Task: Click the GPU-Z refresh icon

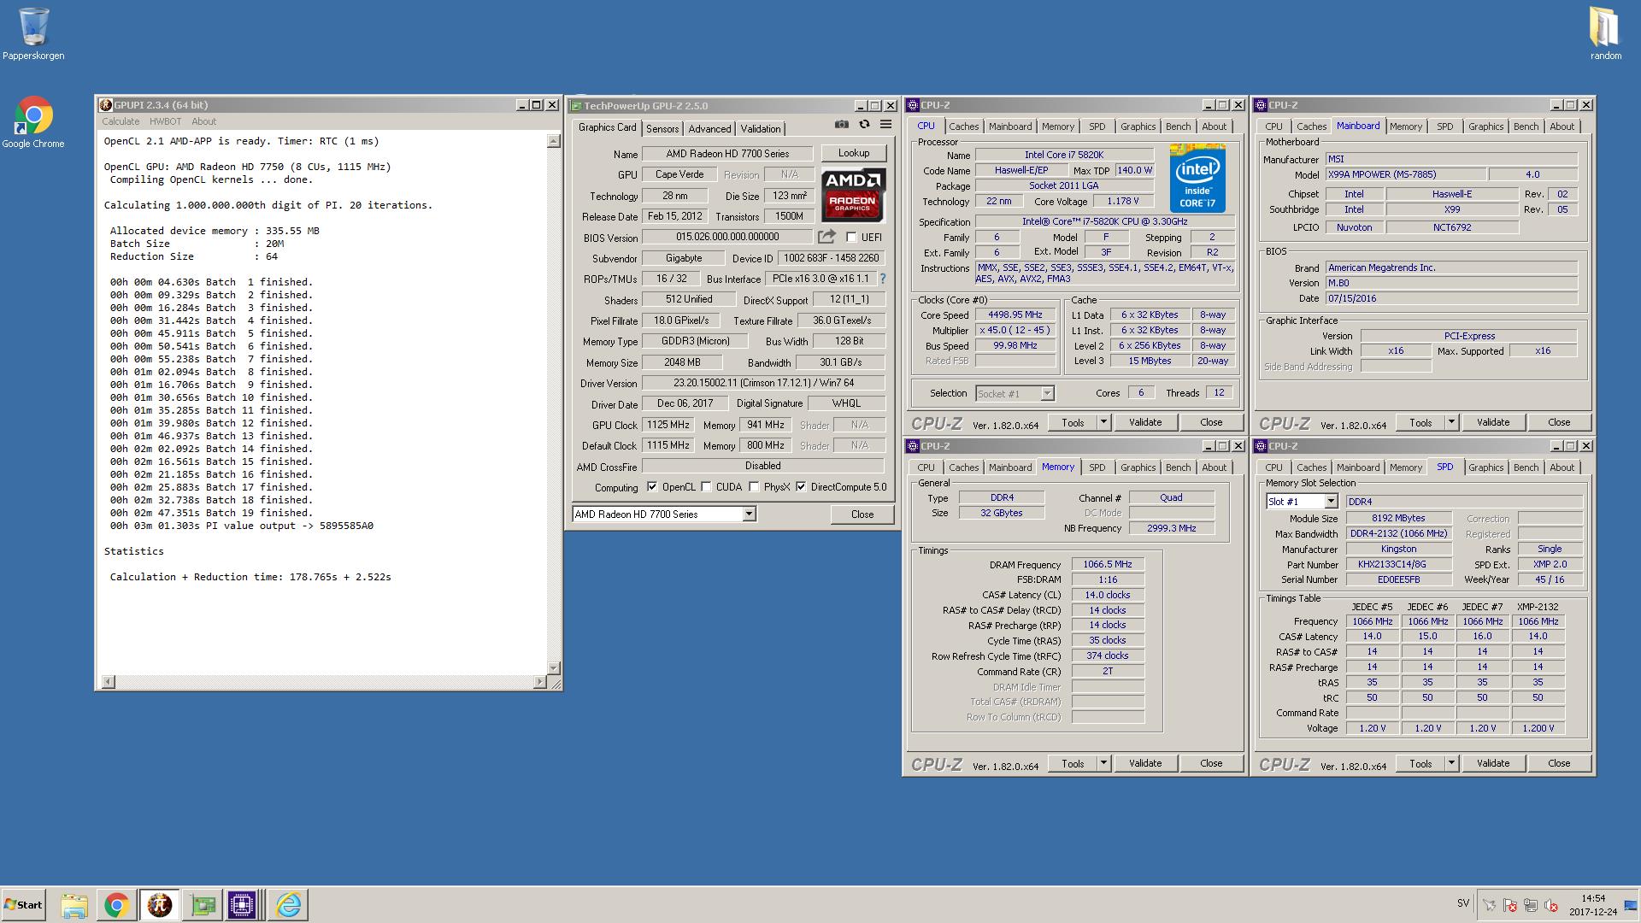Action: tap(864, 125)
